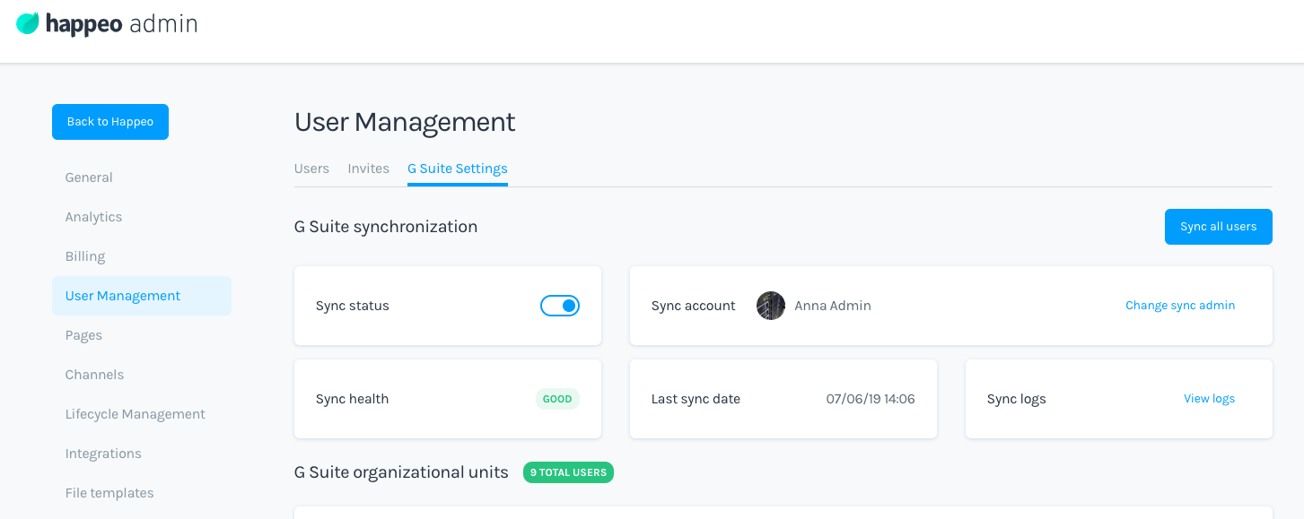The width and height of the screenshot is (1304, 519).
Task: Open Channels from the sidebar
Action: point(94,375)
